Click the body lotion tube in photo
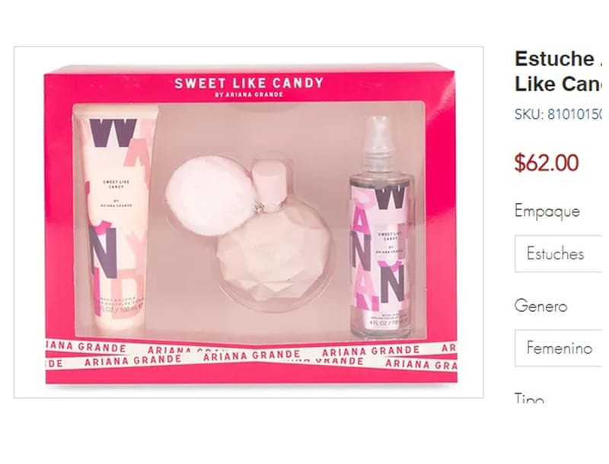609x464 pixels. pos(117,218)
